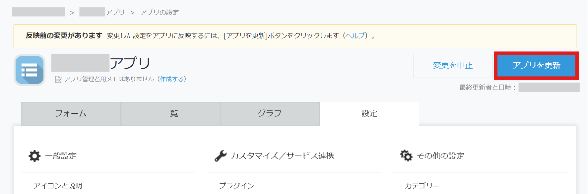Viewport: 588px width, 194px height.
Task: Cancel changes with 変更を中止 button
Action: point(453,66)
